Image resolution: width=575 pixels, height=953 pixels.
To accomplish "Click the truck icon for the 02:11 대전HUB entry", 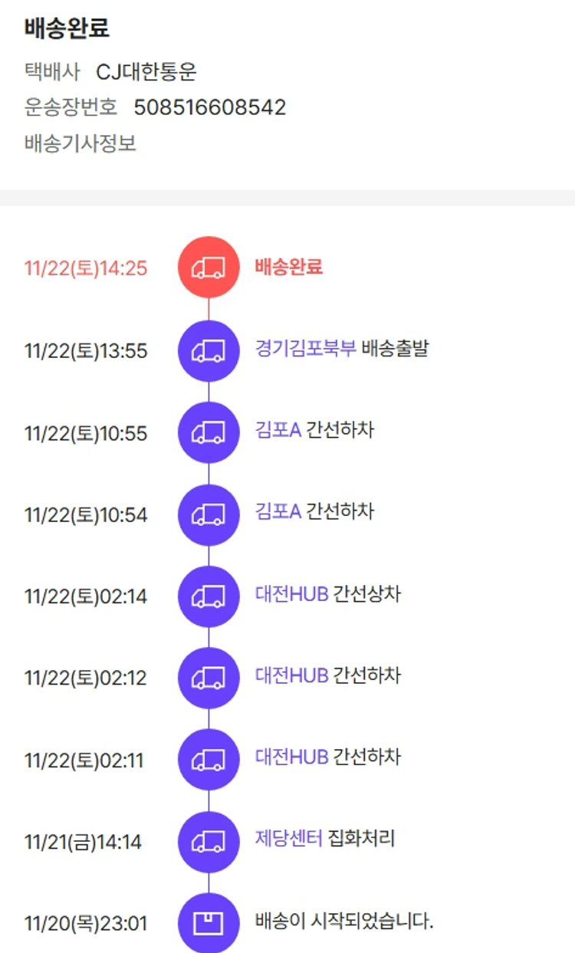I will [209, 760].
